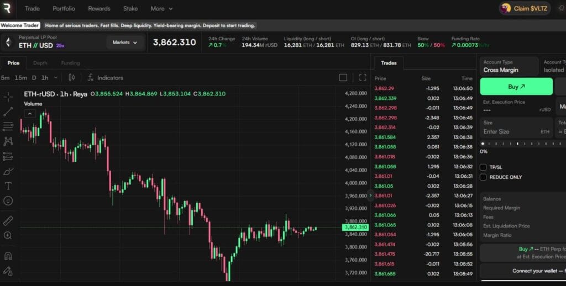Click the Time column header in Trades

coord(467,78)
